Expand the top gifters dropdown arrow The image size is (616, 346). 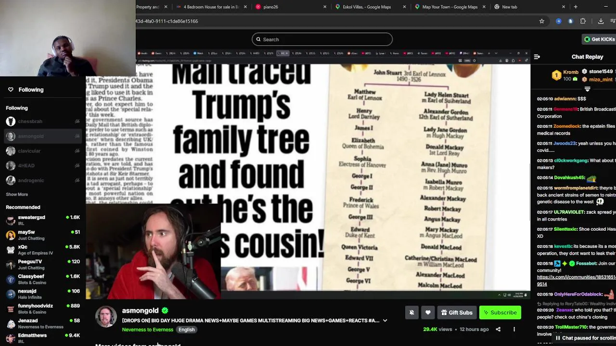point(587,89)
